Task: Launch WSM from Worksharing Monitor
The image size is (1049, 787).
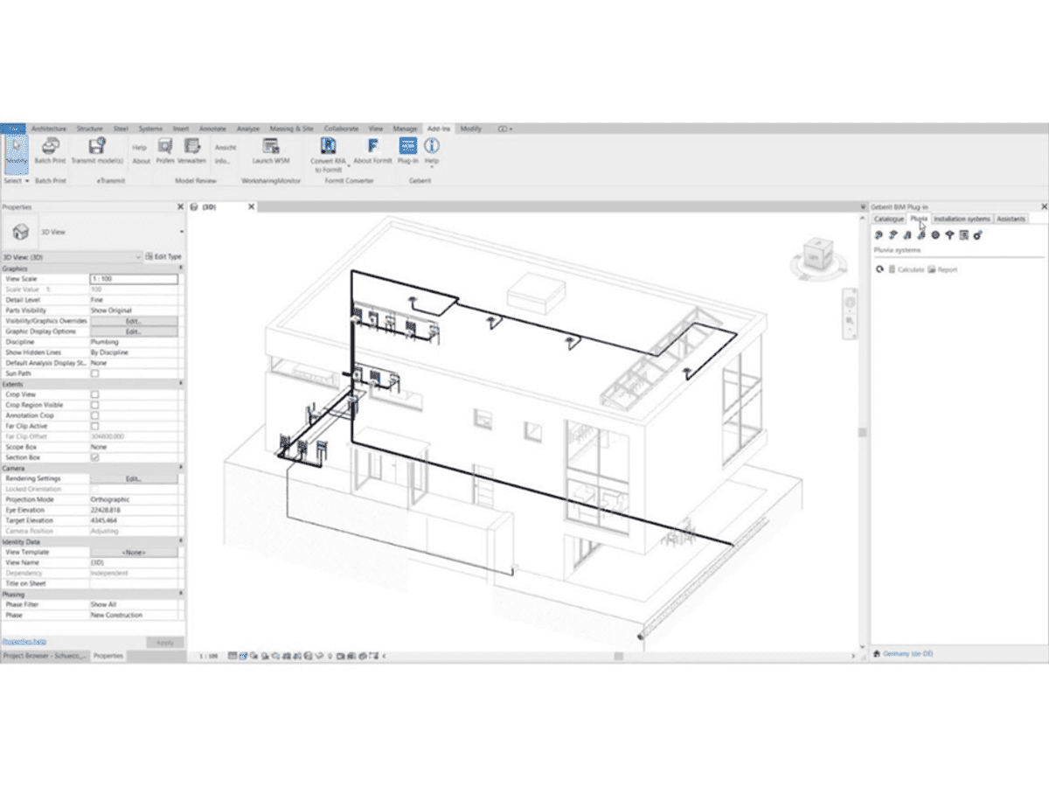Action: click(270, 148)
